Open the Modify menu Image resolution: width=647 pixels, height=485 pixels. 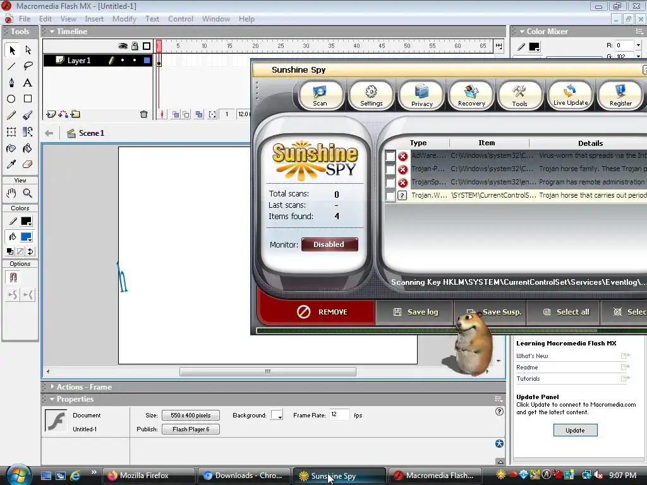124,19
